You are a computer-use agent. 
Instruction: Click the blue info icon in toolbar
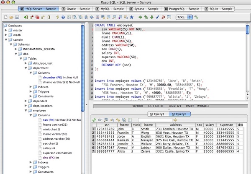pos(63,17)
